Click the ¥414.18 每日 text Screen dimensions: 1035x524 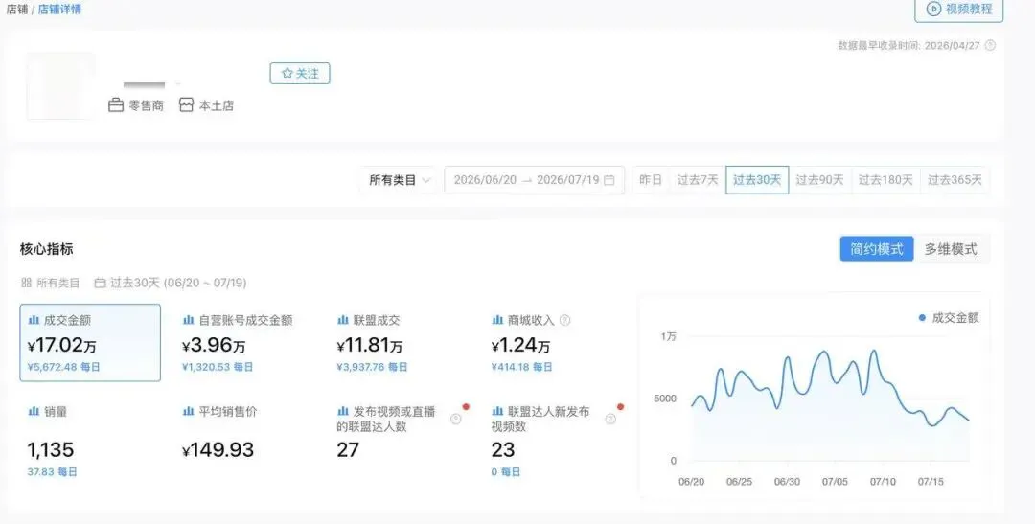tap(521, 367)
